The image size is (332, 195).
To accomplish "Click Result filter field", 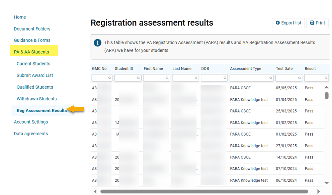I will click(317, 78).
